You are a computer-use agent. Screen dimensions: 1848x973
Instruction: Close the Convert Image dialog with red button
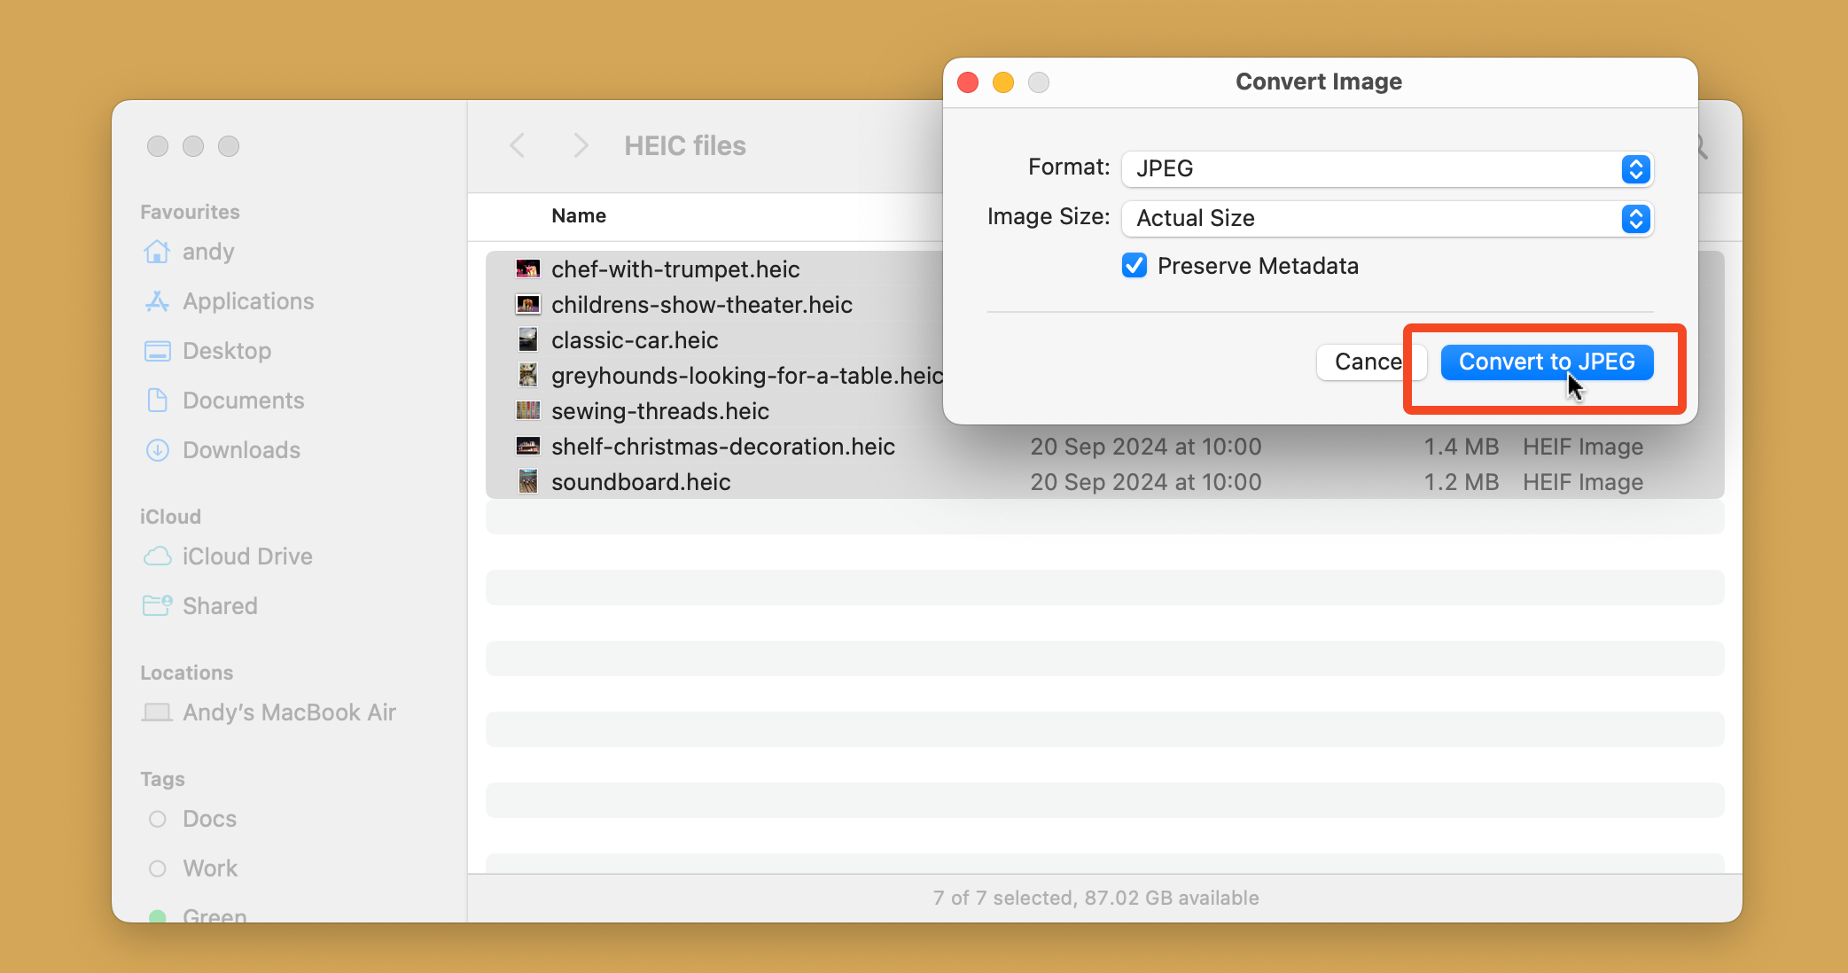click(x=968, y=82)
